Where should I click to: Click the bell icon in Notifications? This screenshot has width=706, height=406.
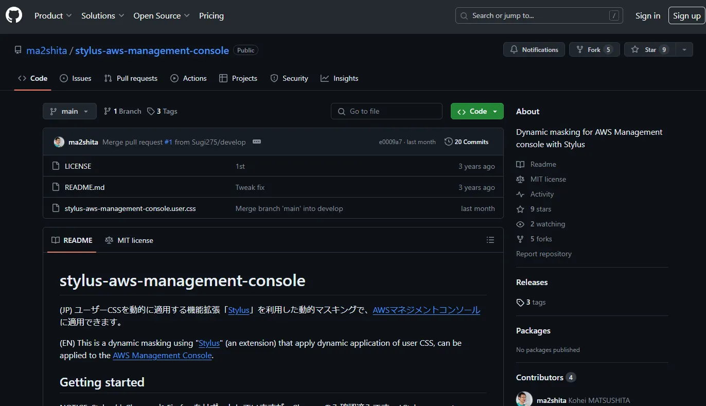[514, 50]
